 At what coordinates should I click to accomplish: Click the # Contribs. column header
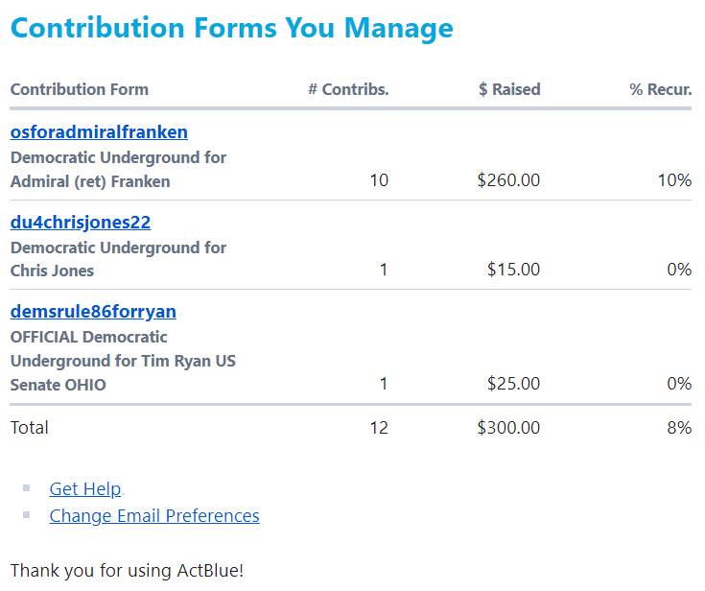[x=348, y=89]
